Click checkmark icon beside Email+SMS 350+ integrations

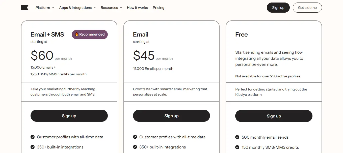[33, 147]
